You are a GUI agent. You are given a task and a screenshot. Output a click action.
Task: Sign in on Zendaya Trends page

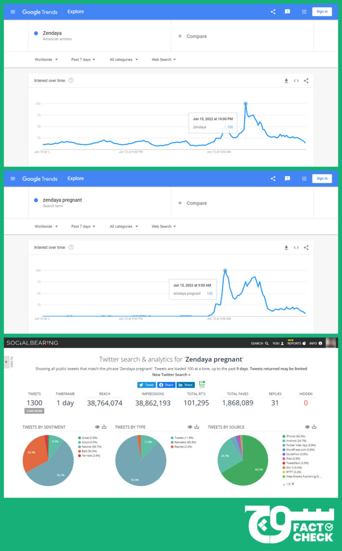[x=322, y=12]
